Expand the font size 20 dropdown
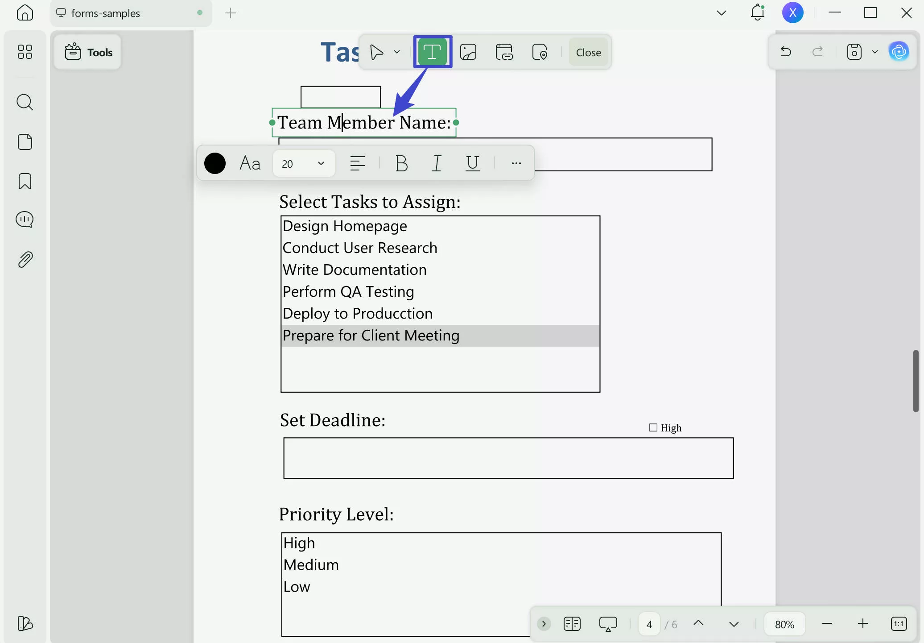 321,163
